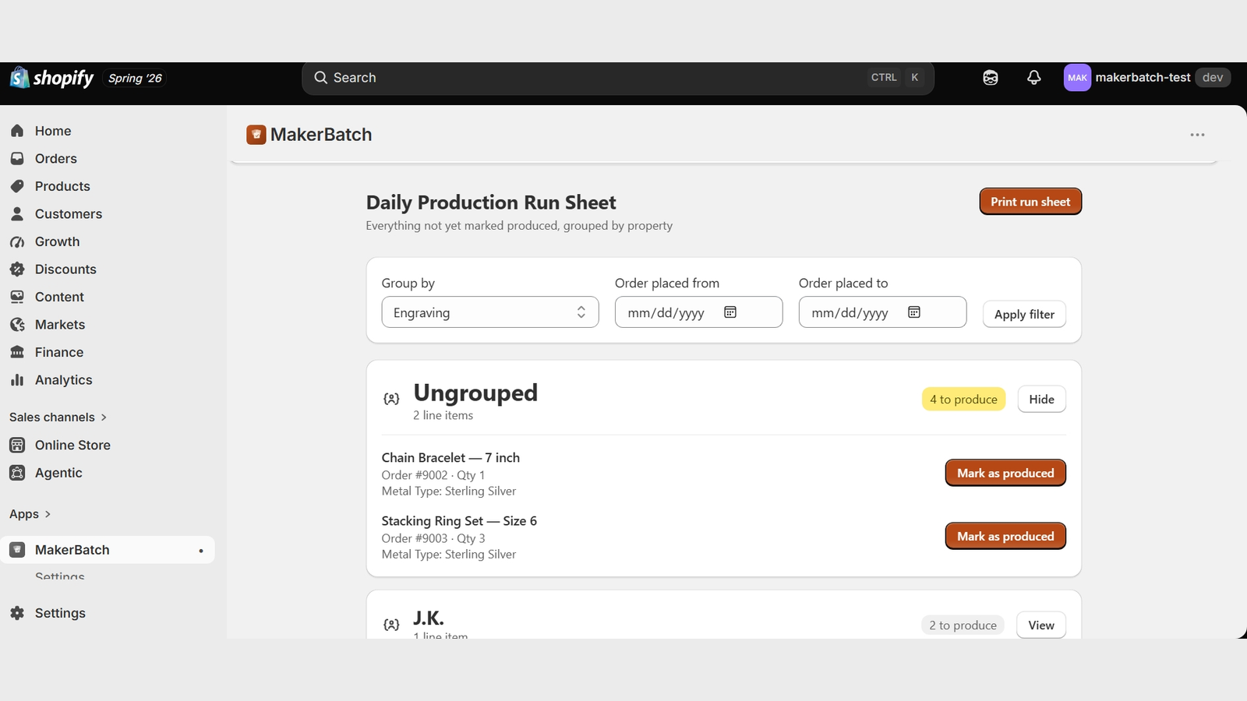Click Order #9003 · Qty 3 text
This screenshot has width=1247, height=701.
click(433, 538)
